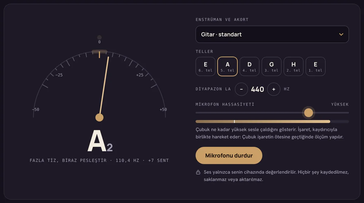The width and height of the screenshot is (364, 203).
Task: Click the microphone sensitivity slider handle
Action: 308,113
